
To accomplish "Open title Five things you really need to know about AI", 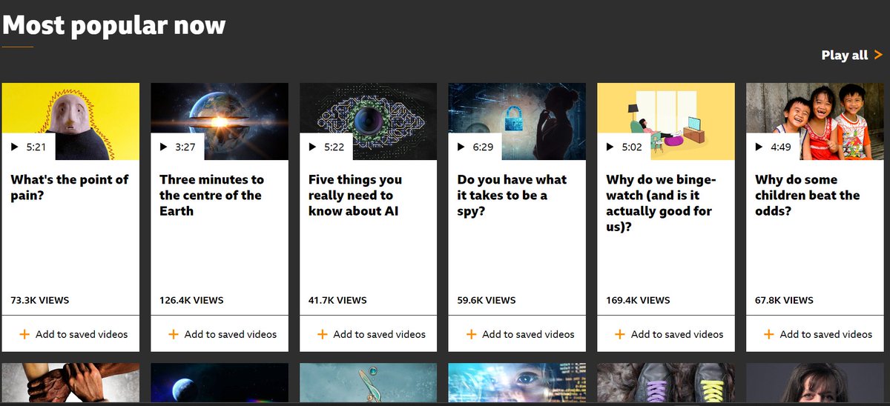I will coord(356,195).
